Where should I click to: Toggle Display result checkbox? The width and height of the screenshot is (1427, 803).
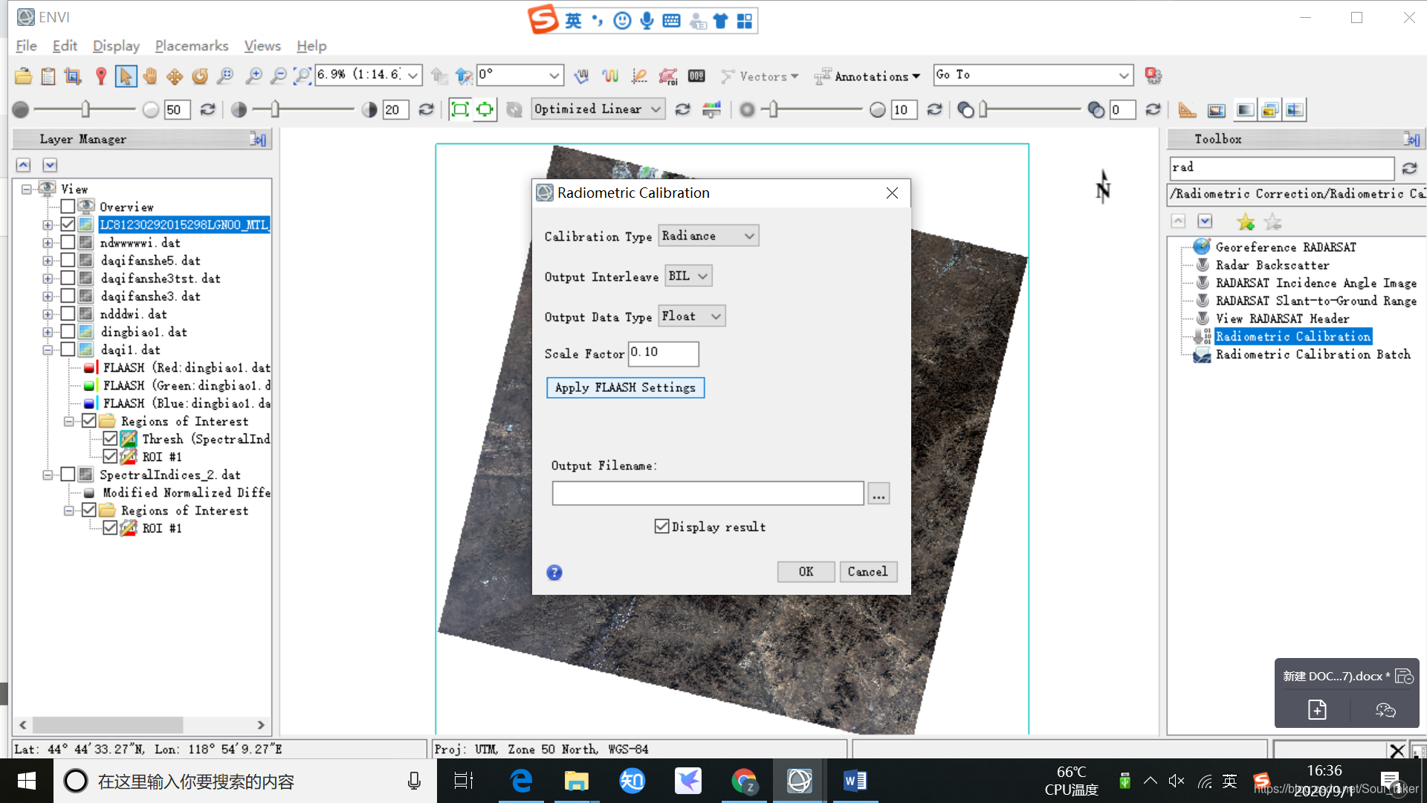tap(662, 526)
